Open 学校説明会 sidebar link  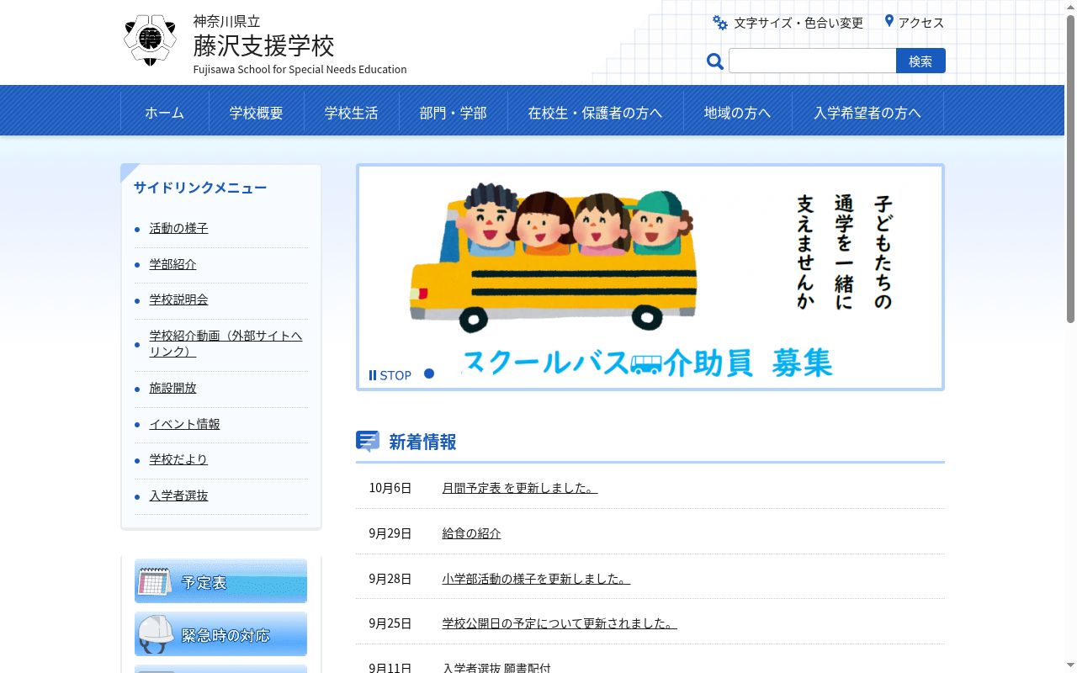coord(179,299)
